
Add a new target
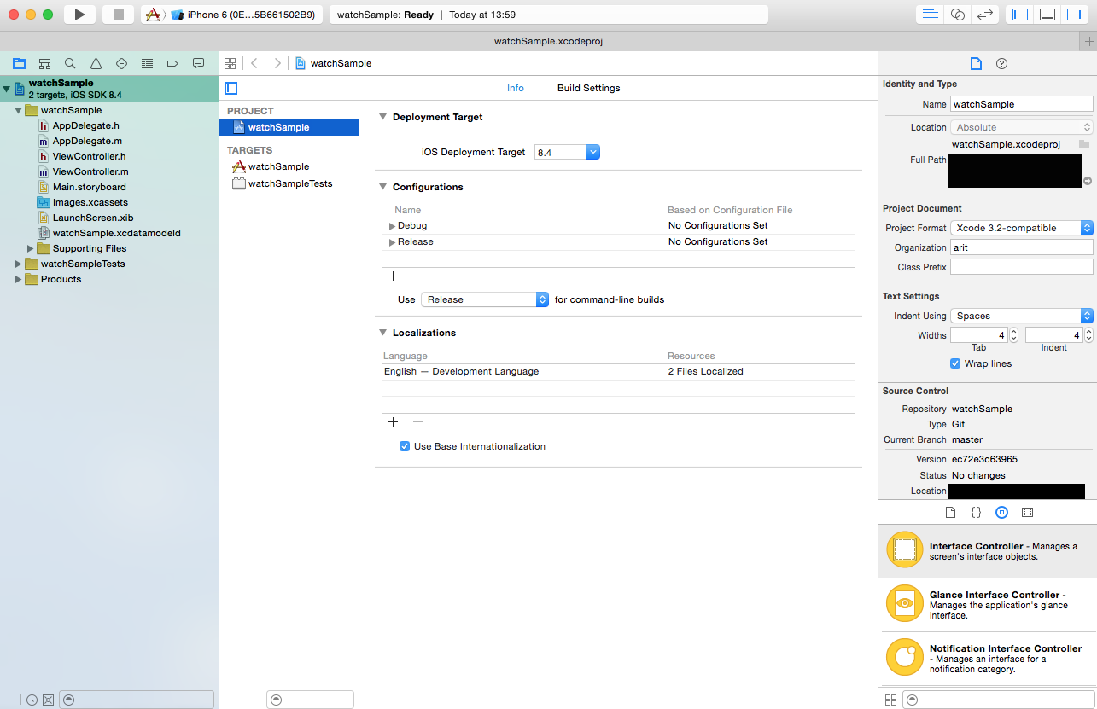(230, 700)
